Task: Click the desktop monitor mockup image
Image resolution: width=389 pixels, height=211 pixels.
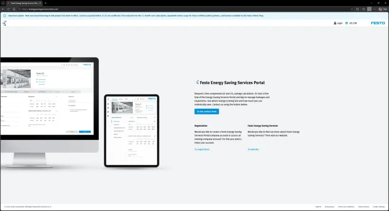Action: pos(49,113)
